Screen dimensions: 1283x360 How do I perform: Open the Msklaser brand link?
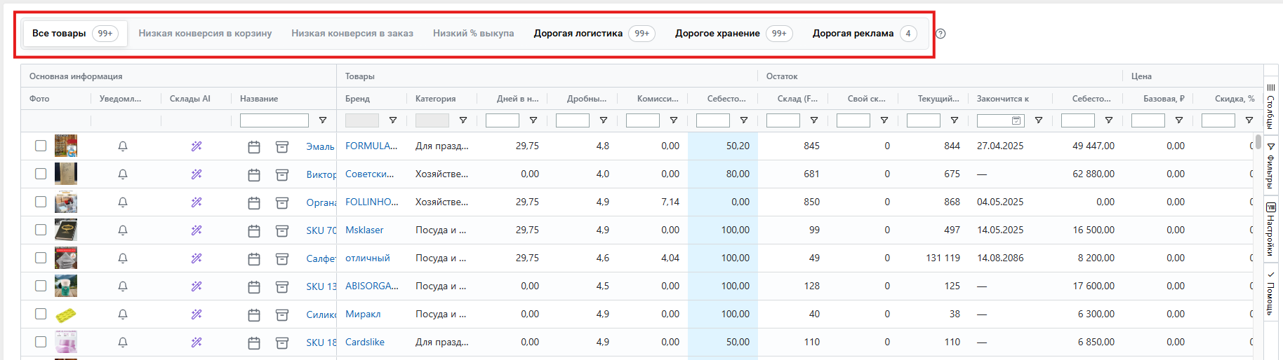(364, 230)
